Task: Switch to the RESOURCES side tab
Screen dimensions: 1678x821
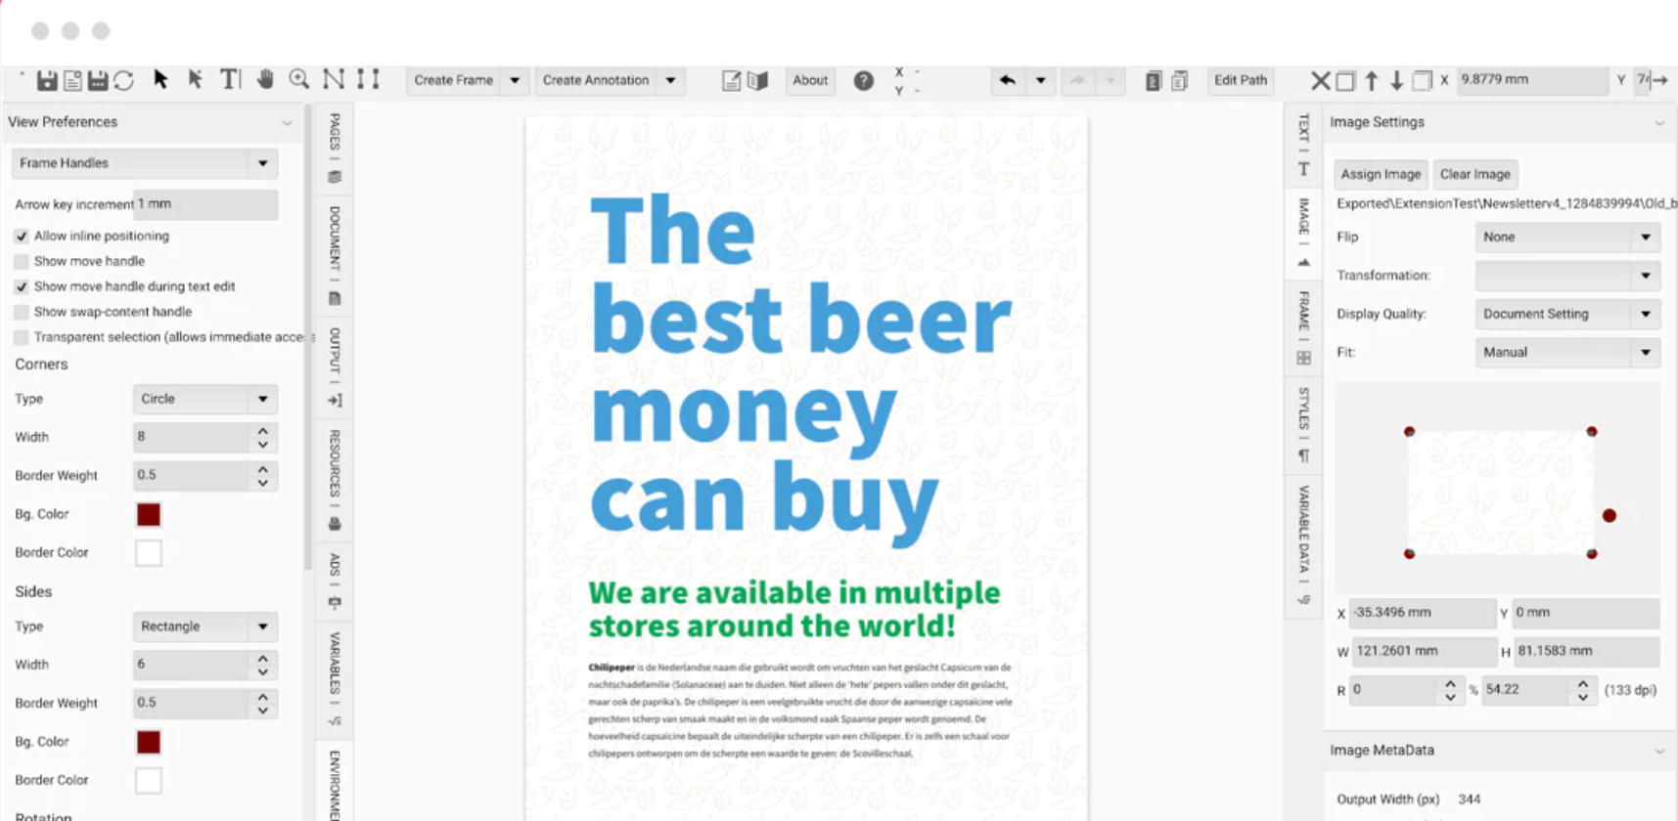Action: click(335, 480)
